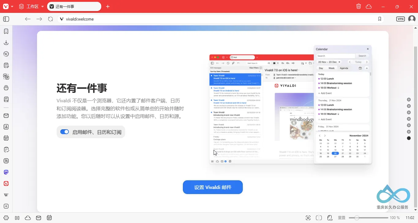Click the 100 % zoom value

[x=395, y=218]
